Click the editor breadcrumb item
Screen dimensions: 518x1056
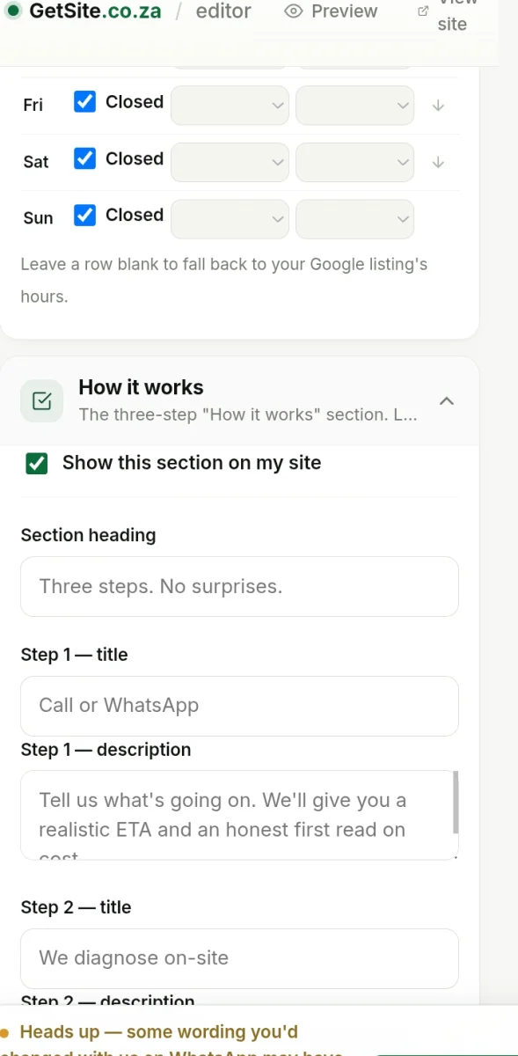click(223, 11)
